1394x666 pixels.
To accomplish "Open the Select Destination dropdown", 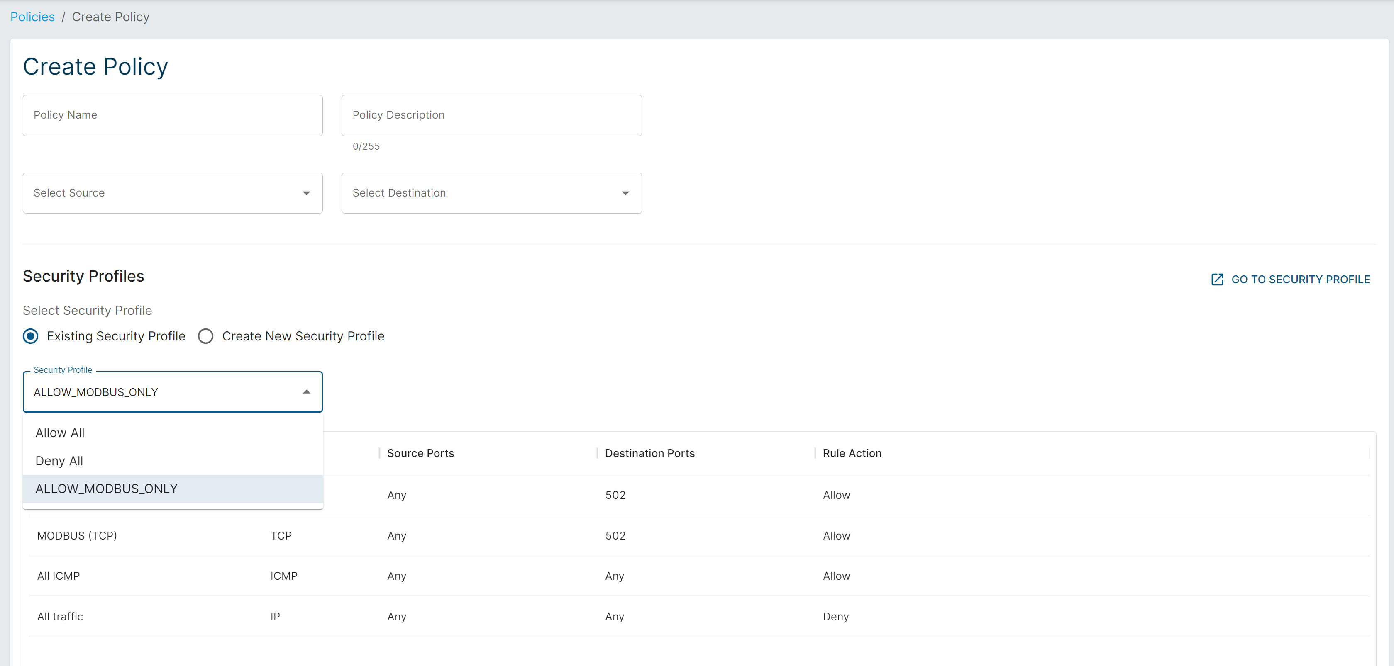I will click(x=482, y=193).
